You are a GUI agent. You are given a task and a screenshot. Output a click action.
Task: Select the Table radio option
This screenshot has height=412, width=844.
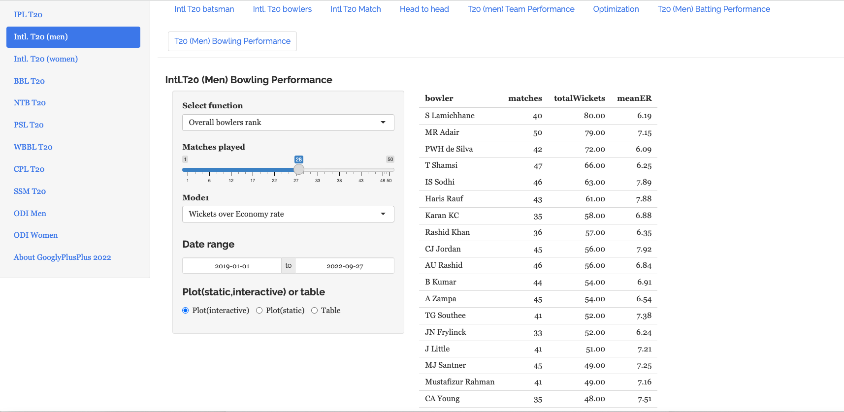coord(314,311)
